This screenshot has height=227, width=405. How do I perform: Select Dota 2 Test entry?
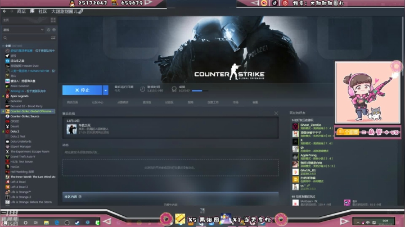18,137
